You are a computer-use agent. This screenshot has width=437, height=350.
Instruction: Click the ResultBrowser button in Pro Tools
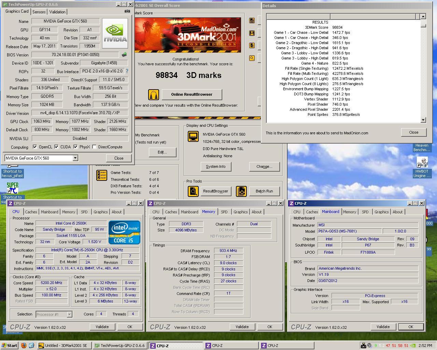point(216,191)
